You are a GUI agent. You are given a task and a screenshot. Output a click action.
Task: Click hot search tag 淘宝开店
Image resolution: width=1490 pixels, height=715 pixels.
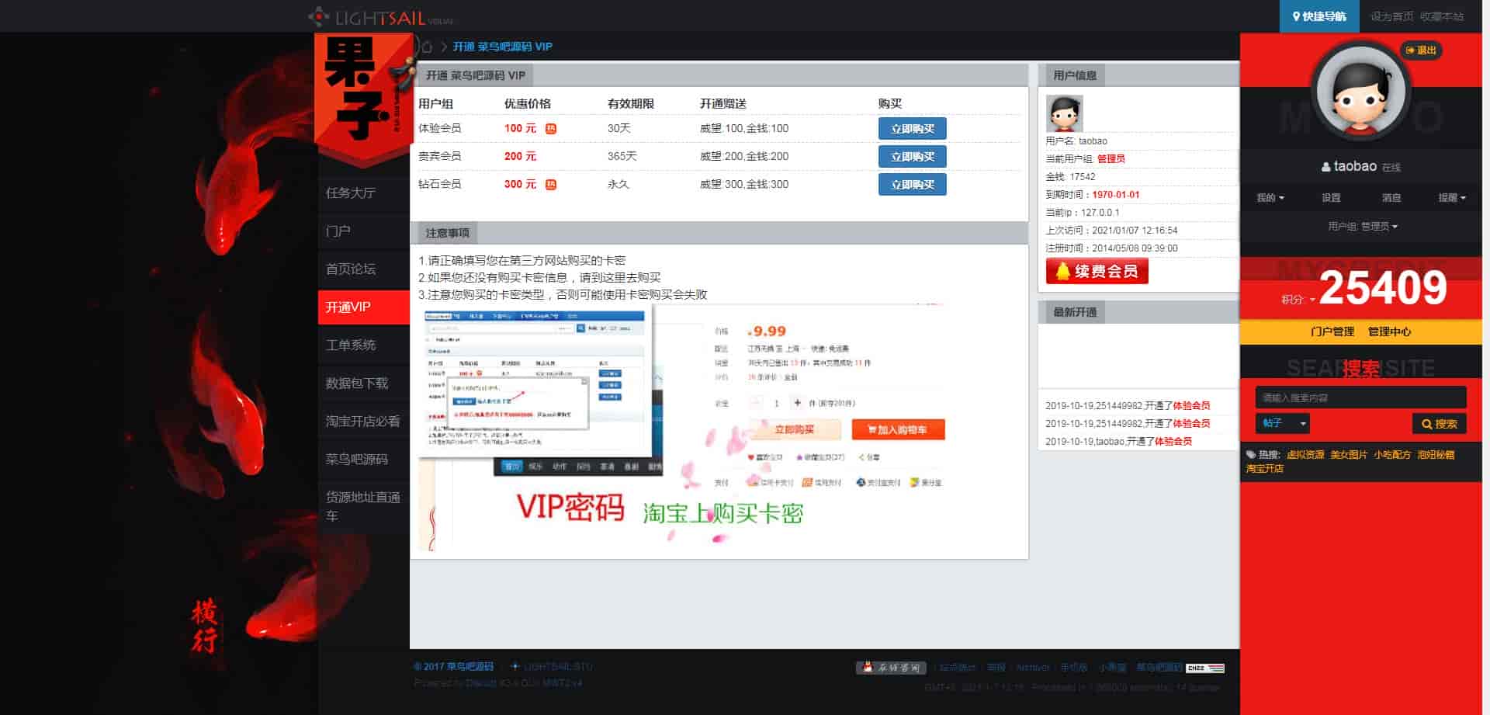click(x=1265, y=469)
